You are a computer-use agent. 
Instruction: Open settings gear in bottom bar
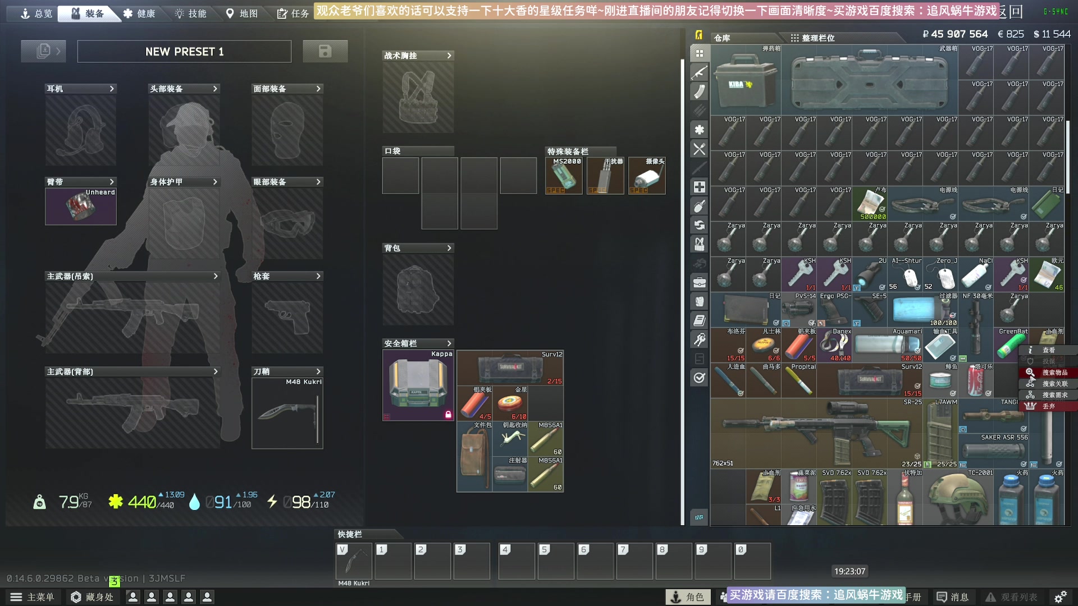click(x=1061, y=597)
